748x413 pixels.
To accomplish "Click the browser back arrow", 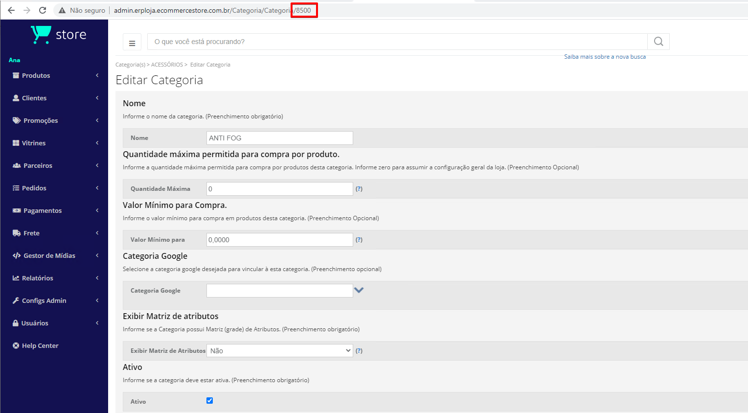I will pos(11,10).
